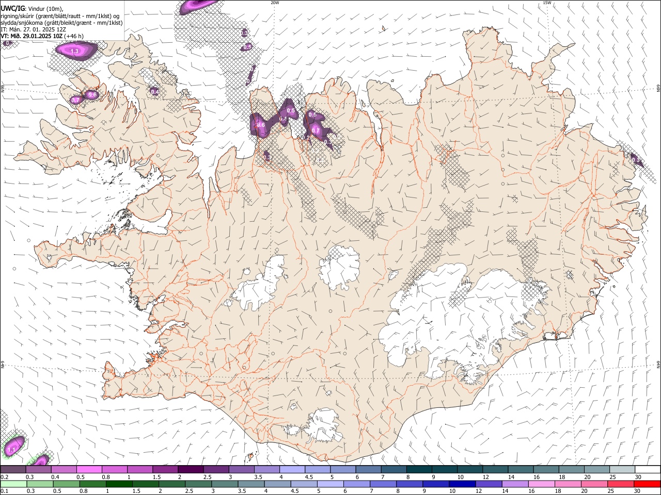The width and height of the screenshot is (661, 495).
Task: Select the 25–30 red rain swatch
Action: pyautogui.click(x=621, y=484)
